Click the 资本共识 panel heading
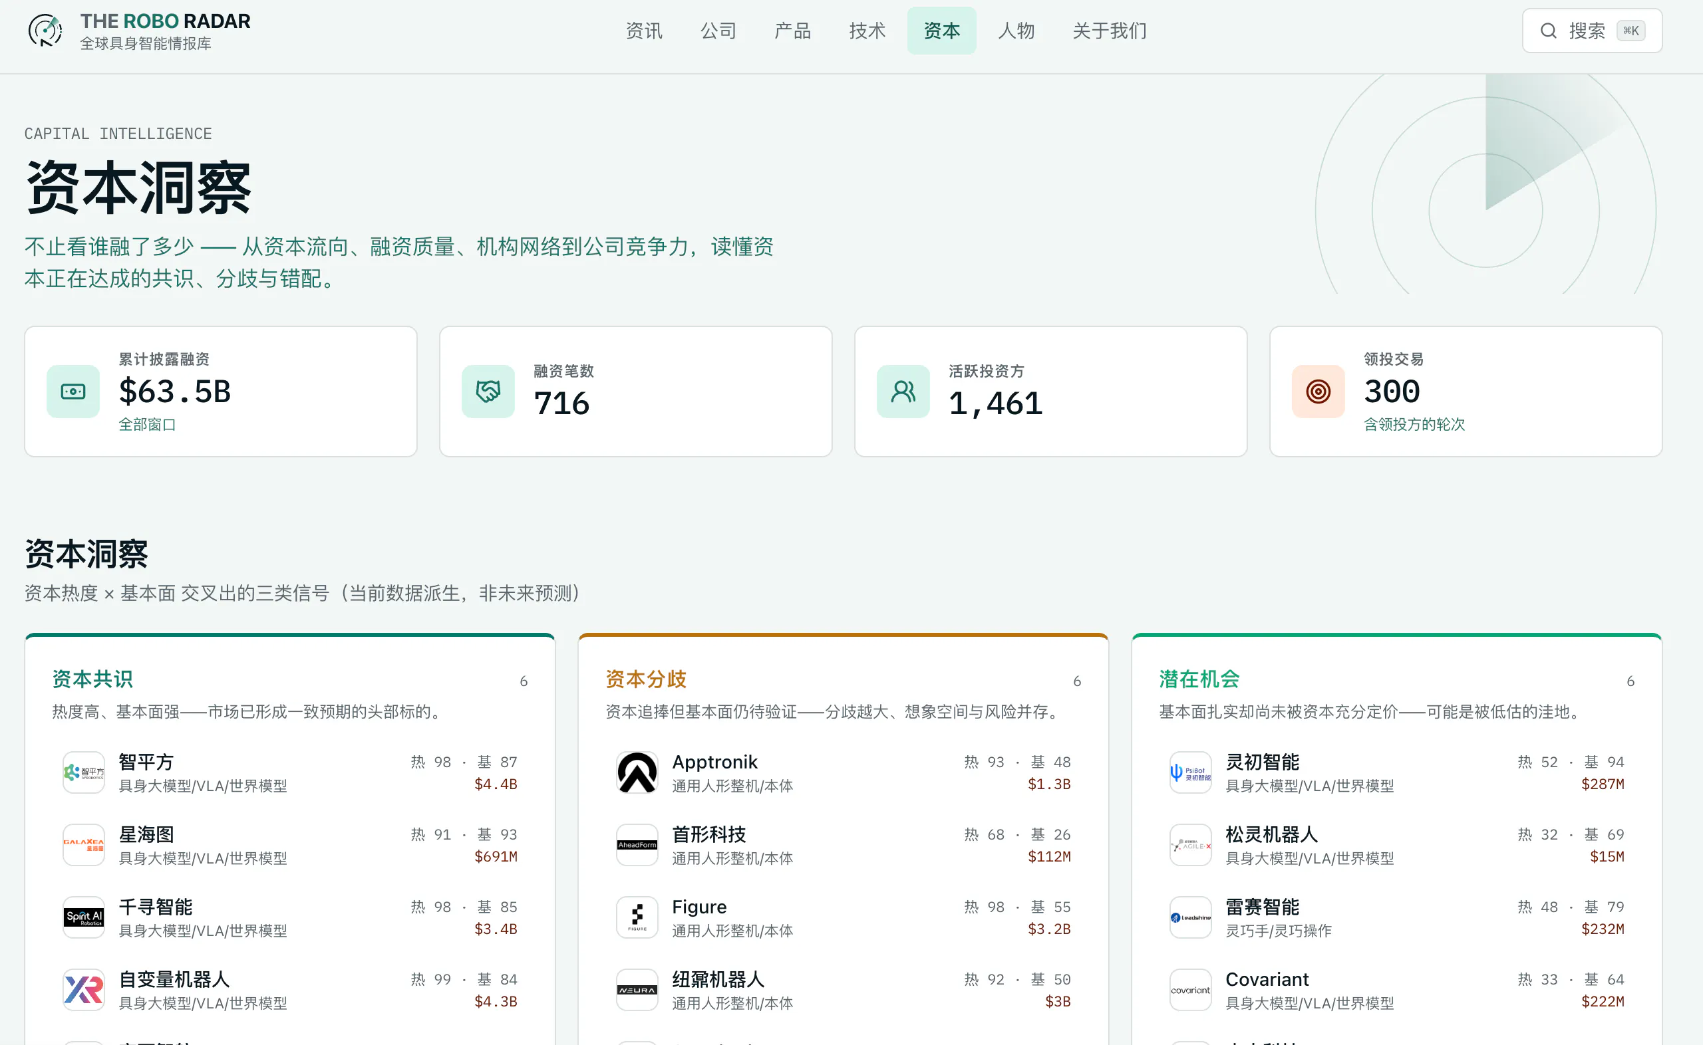This screenshot has width=1703, height=1045. point(92,679)
